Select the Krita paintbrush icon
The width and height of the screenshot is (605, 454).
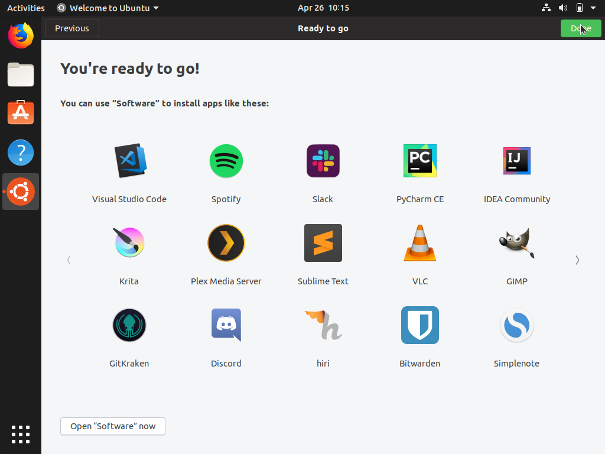[129, 242]
